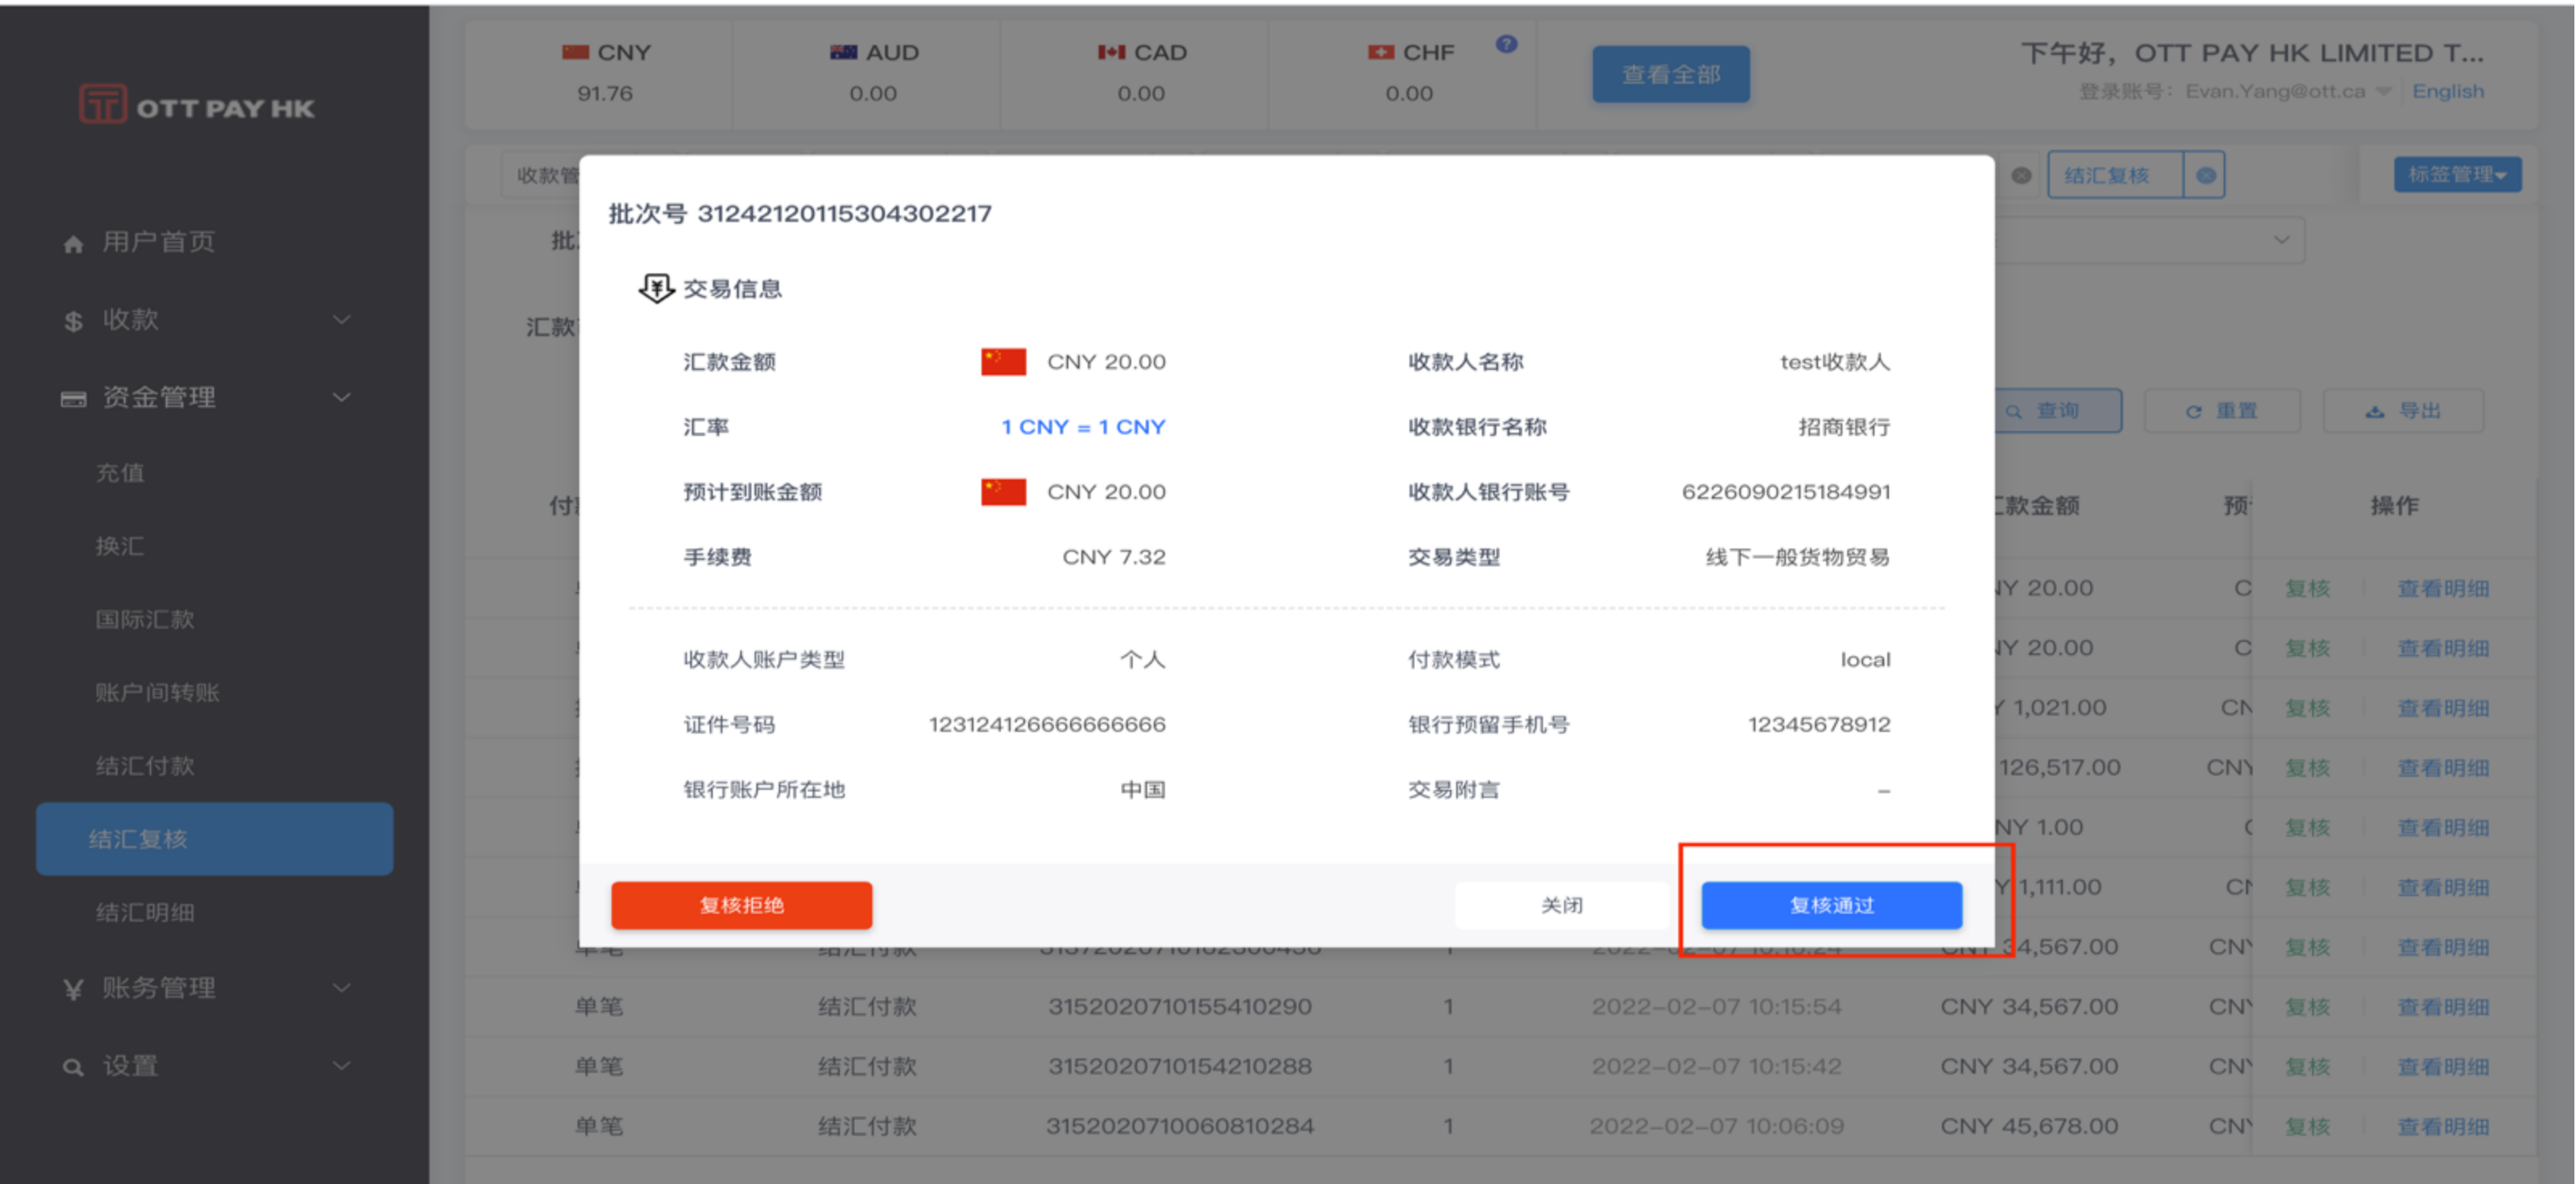
Task: Click 查看明细 for batch 3152020710154210288
Action: [2443, 1067]
